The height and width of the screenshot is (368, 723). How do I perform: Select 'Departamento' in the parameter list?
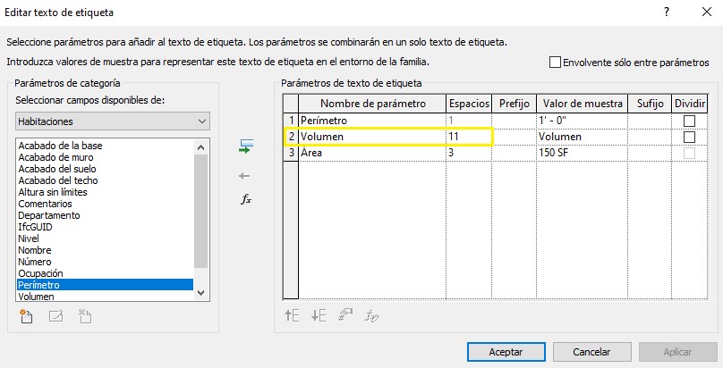49,215
